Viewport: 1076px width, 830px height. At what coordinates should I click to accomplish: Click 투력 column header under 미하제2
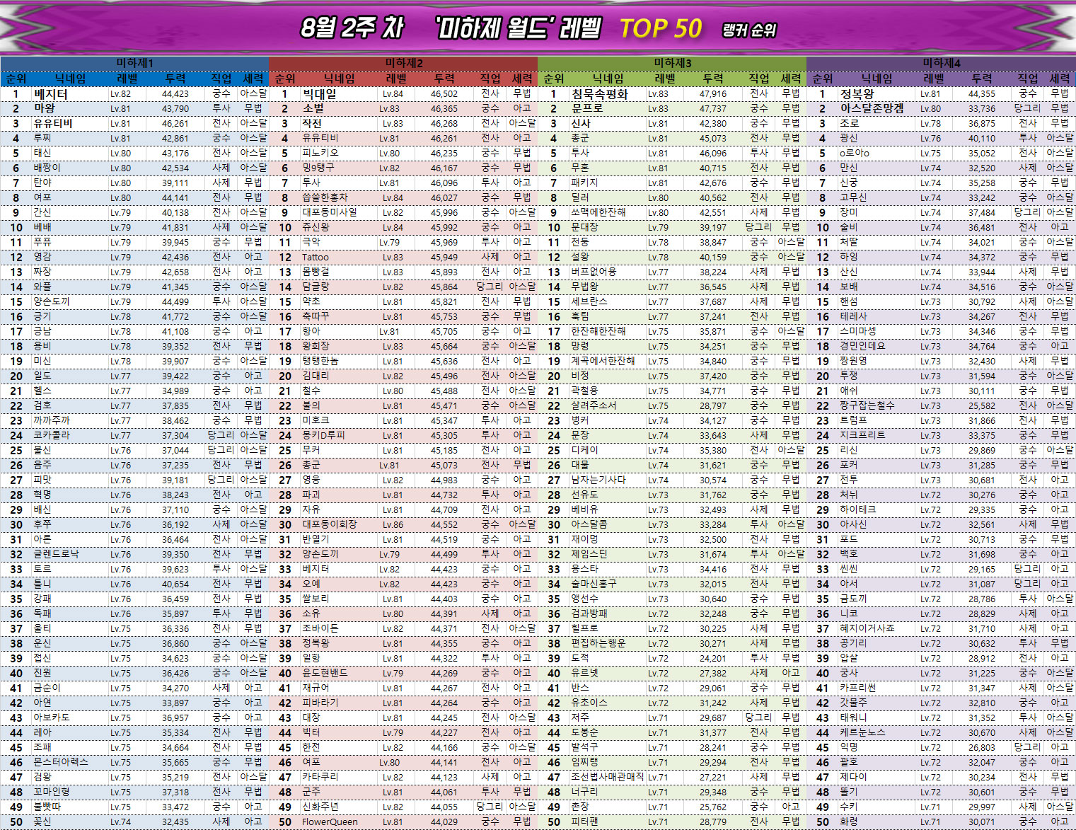coord(444,79)
